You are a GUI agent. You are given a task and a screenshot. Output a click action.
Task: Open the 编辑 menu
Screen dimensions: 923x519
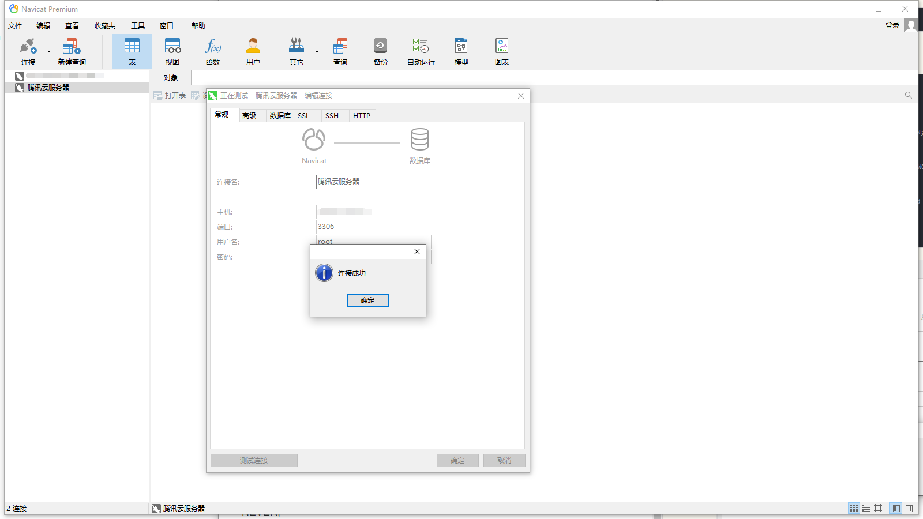[43, 26]
